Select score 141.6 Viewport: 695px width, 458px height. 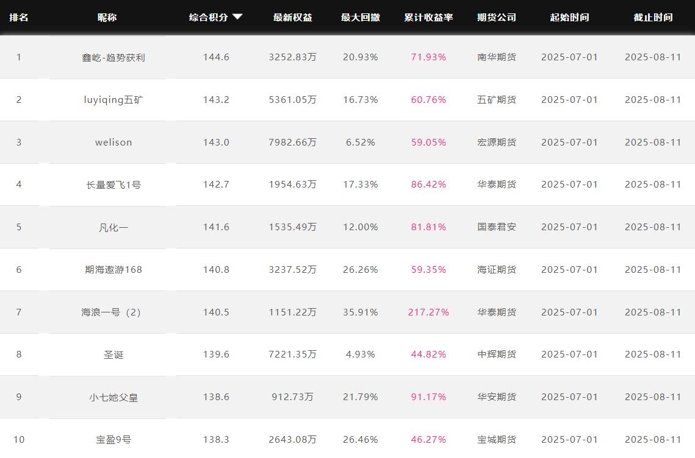click(x=216, y=227)
